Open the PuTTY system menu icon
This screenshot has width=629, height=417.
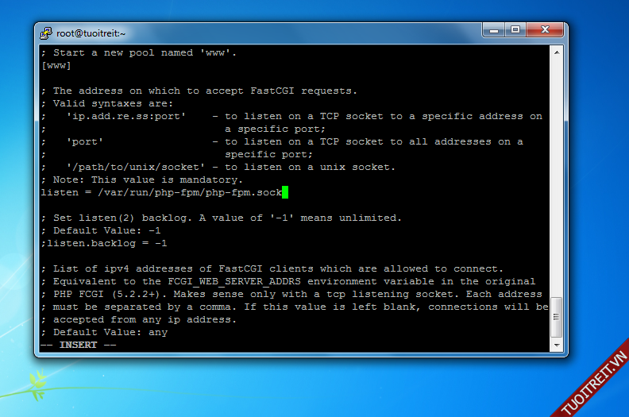pos(46,33)
